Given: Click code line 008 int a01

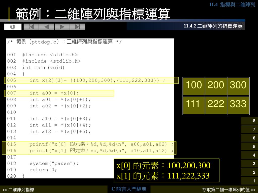Looking at the screenshot, I should tap(49, 100).
